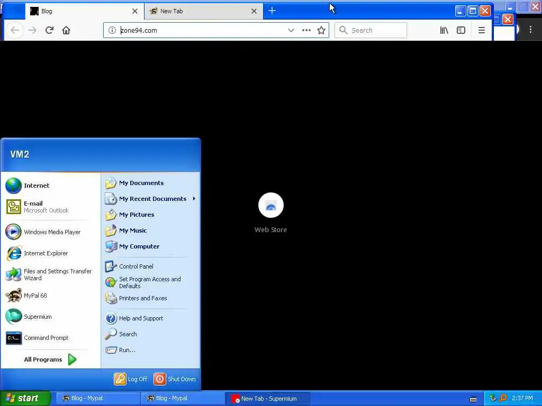Open Help and Support
This screenshot has width=542, height=406.
(x=150, y=318)
